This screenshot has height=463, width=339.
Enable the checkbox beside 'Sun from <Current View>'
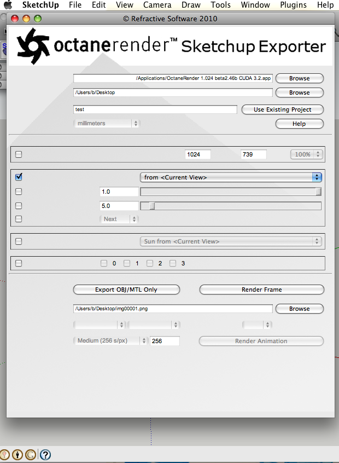point(19,241)
